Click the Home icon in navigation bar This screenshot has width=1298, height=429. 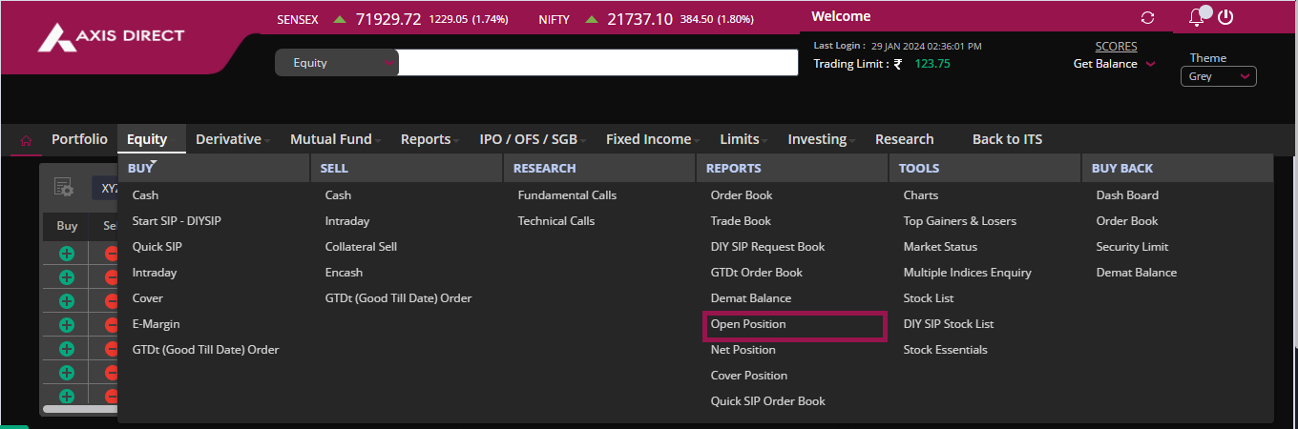[x=26, y=140]
